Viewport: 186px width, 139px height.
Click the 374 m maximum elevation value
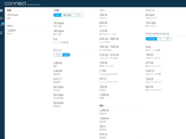(x=103, y=134)
